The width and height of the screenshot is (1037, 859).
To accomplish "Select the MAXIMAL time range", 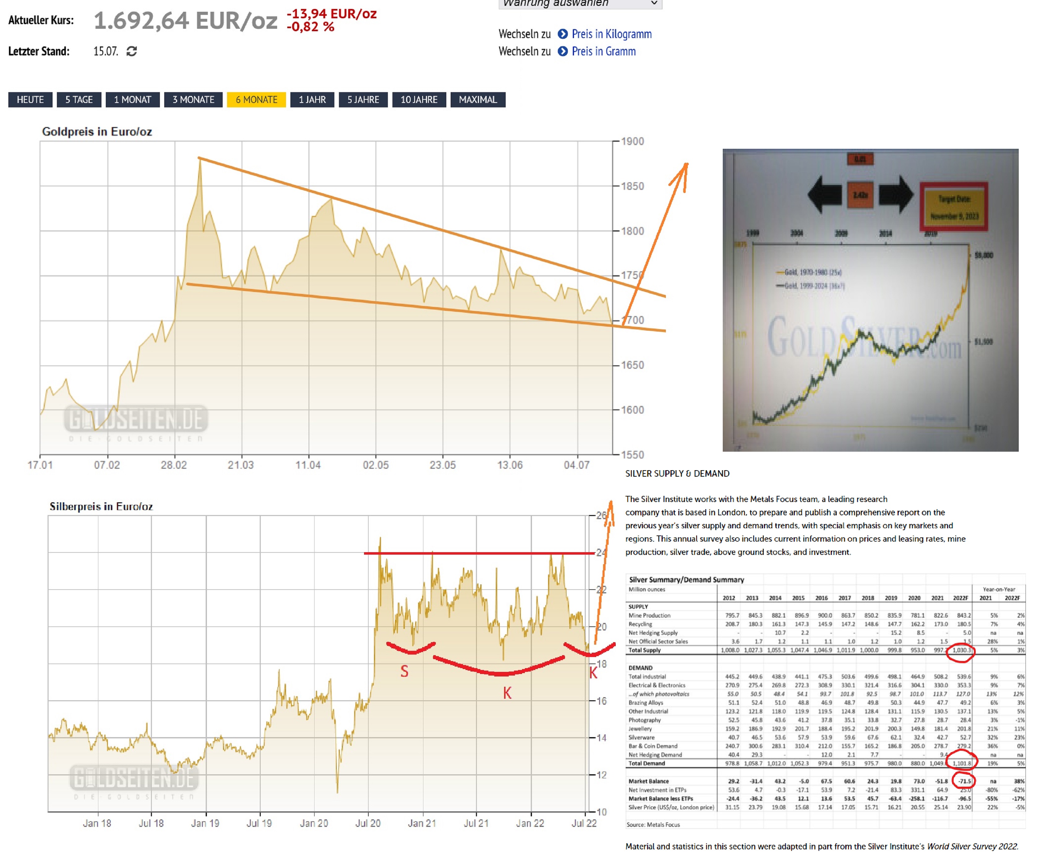I will point(478,100).
